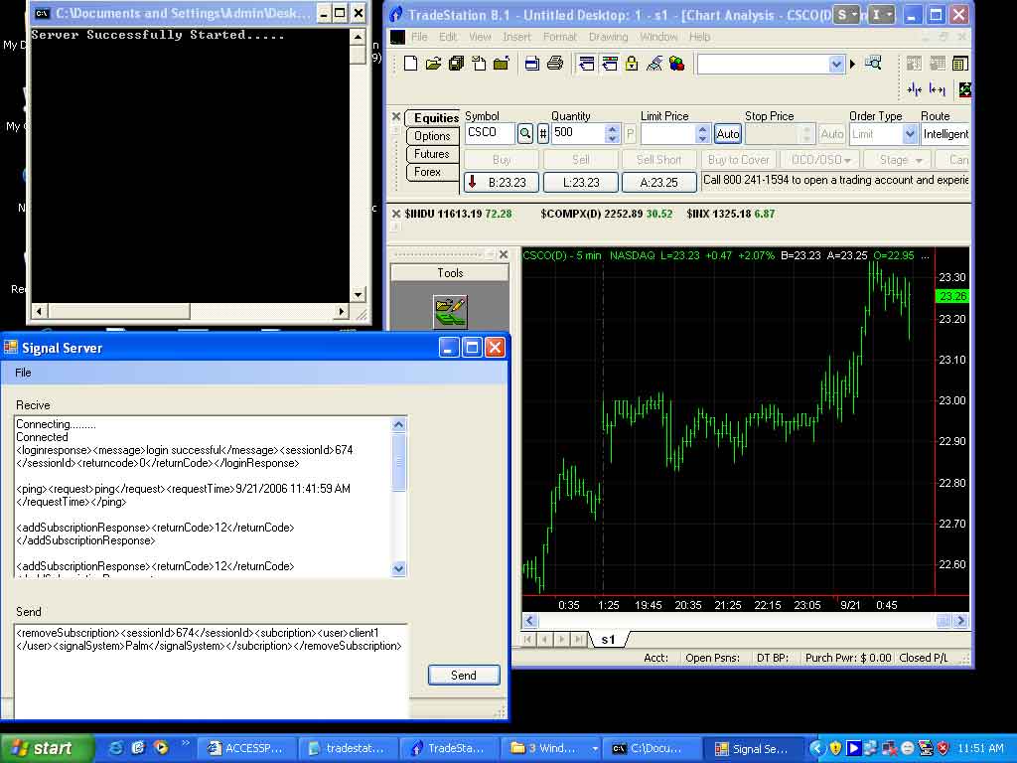Switch to the Futures order tab

point(432,154)
